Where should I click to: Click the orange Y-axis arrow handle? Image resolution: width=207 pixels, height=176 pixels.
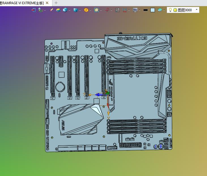point(108,113)
